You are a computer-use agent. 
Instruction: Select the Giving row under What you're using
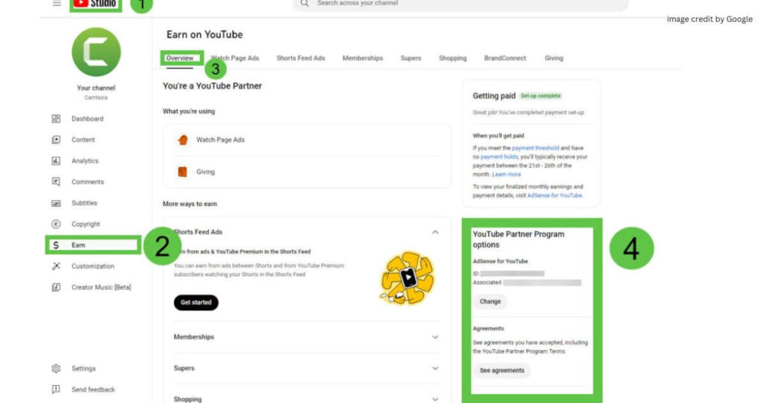(307, 172)
